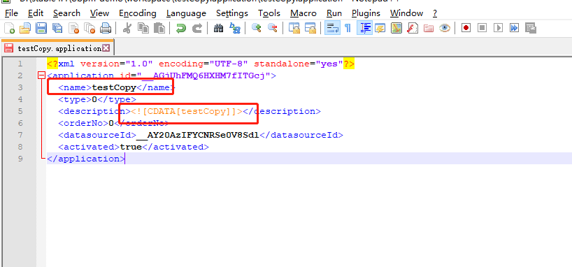
Task: Click the Close document toolbar icon
Action: click(x=74, y=28)
